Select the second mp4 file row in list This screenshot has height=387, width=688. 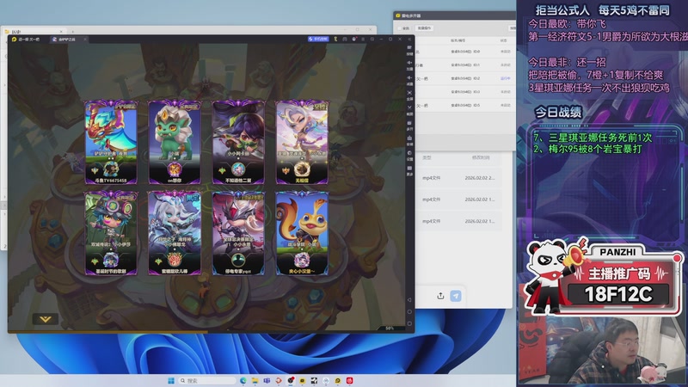(x=458, y=200)
